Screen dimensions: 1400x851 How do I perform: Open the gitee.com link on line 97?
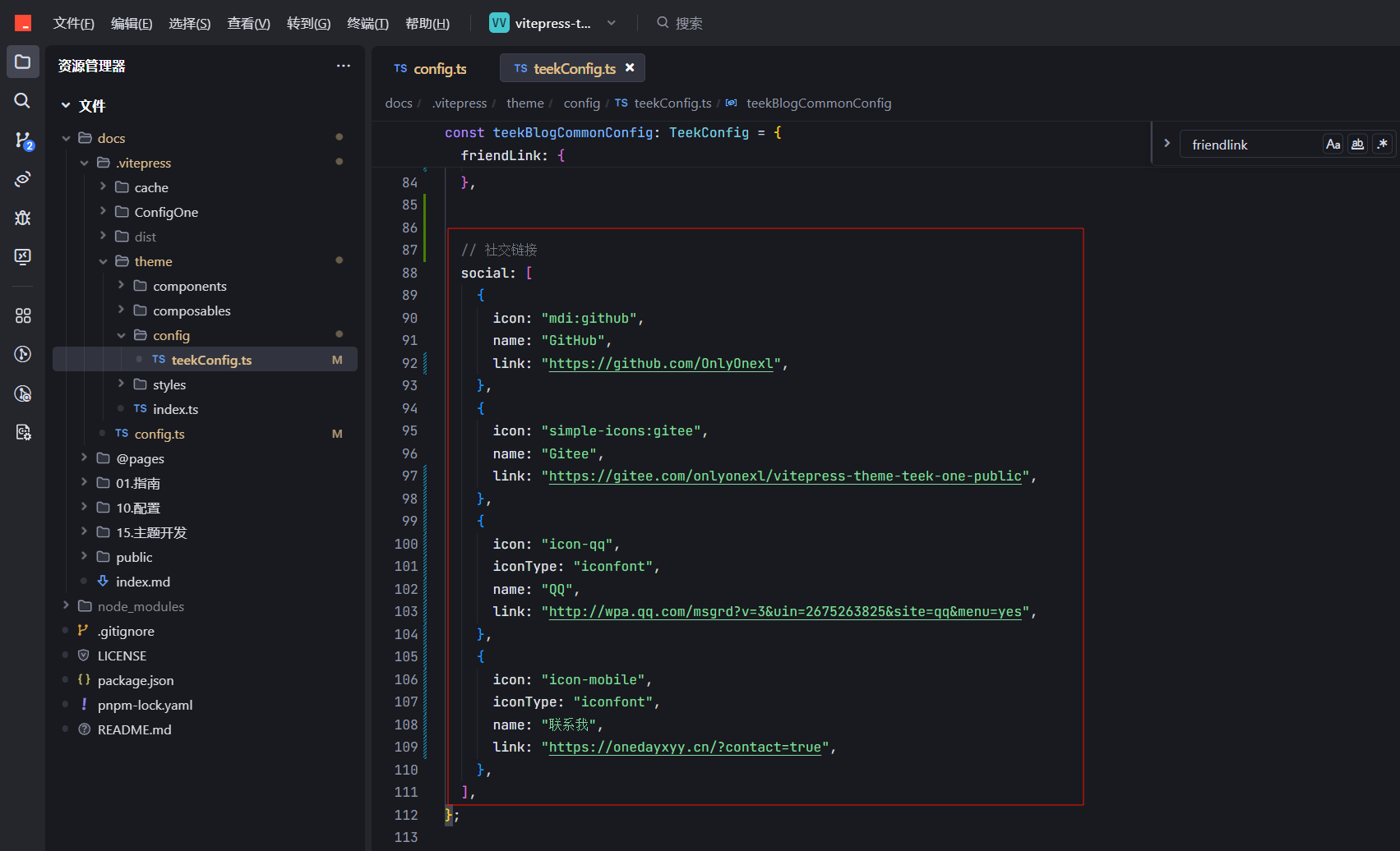click(x=785, y=476)
